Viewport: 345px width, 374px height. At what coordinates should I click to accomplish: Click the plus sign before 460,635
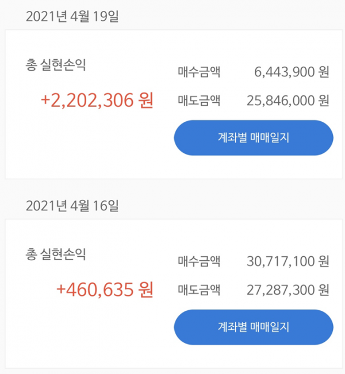click(62, 290)
